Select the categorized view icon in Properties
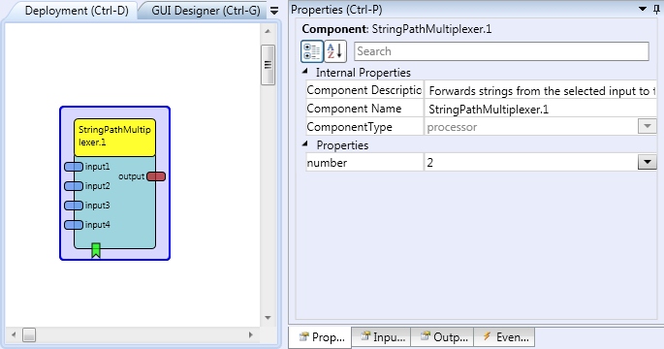 [312, 51]
